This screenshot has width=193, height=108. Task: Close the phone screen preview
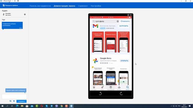pyautogui.click(x=131, y=15)
